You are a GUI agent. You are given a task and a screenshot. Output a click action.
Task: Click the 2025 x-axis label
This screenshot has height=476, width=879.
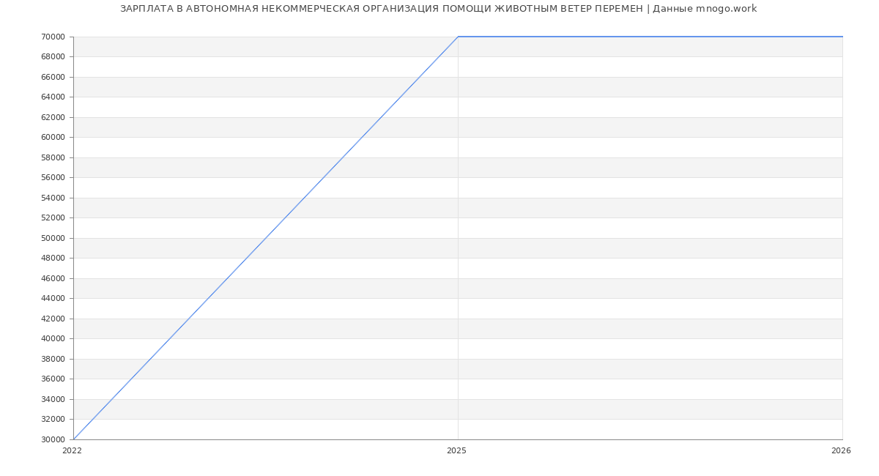tap(456, 451)
